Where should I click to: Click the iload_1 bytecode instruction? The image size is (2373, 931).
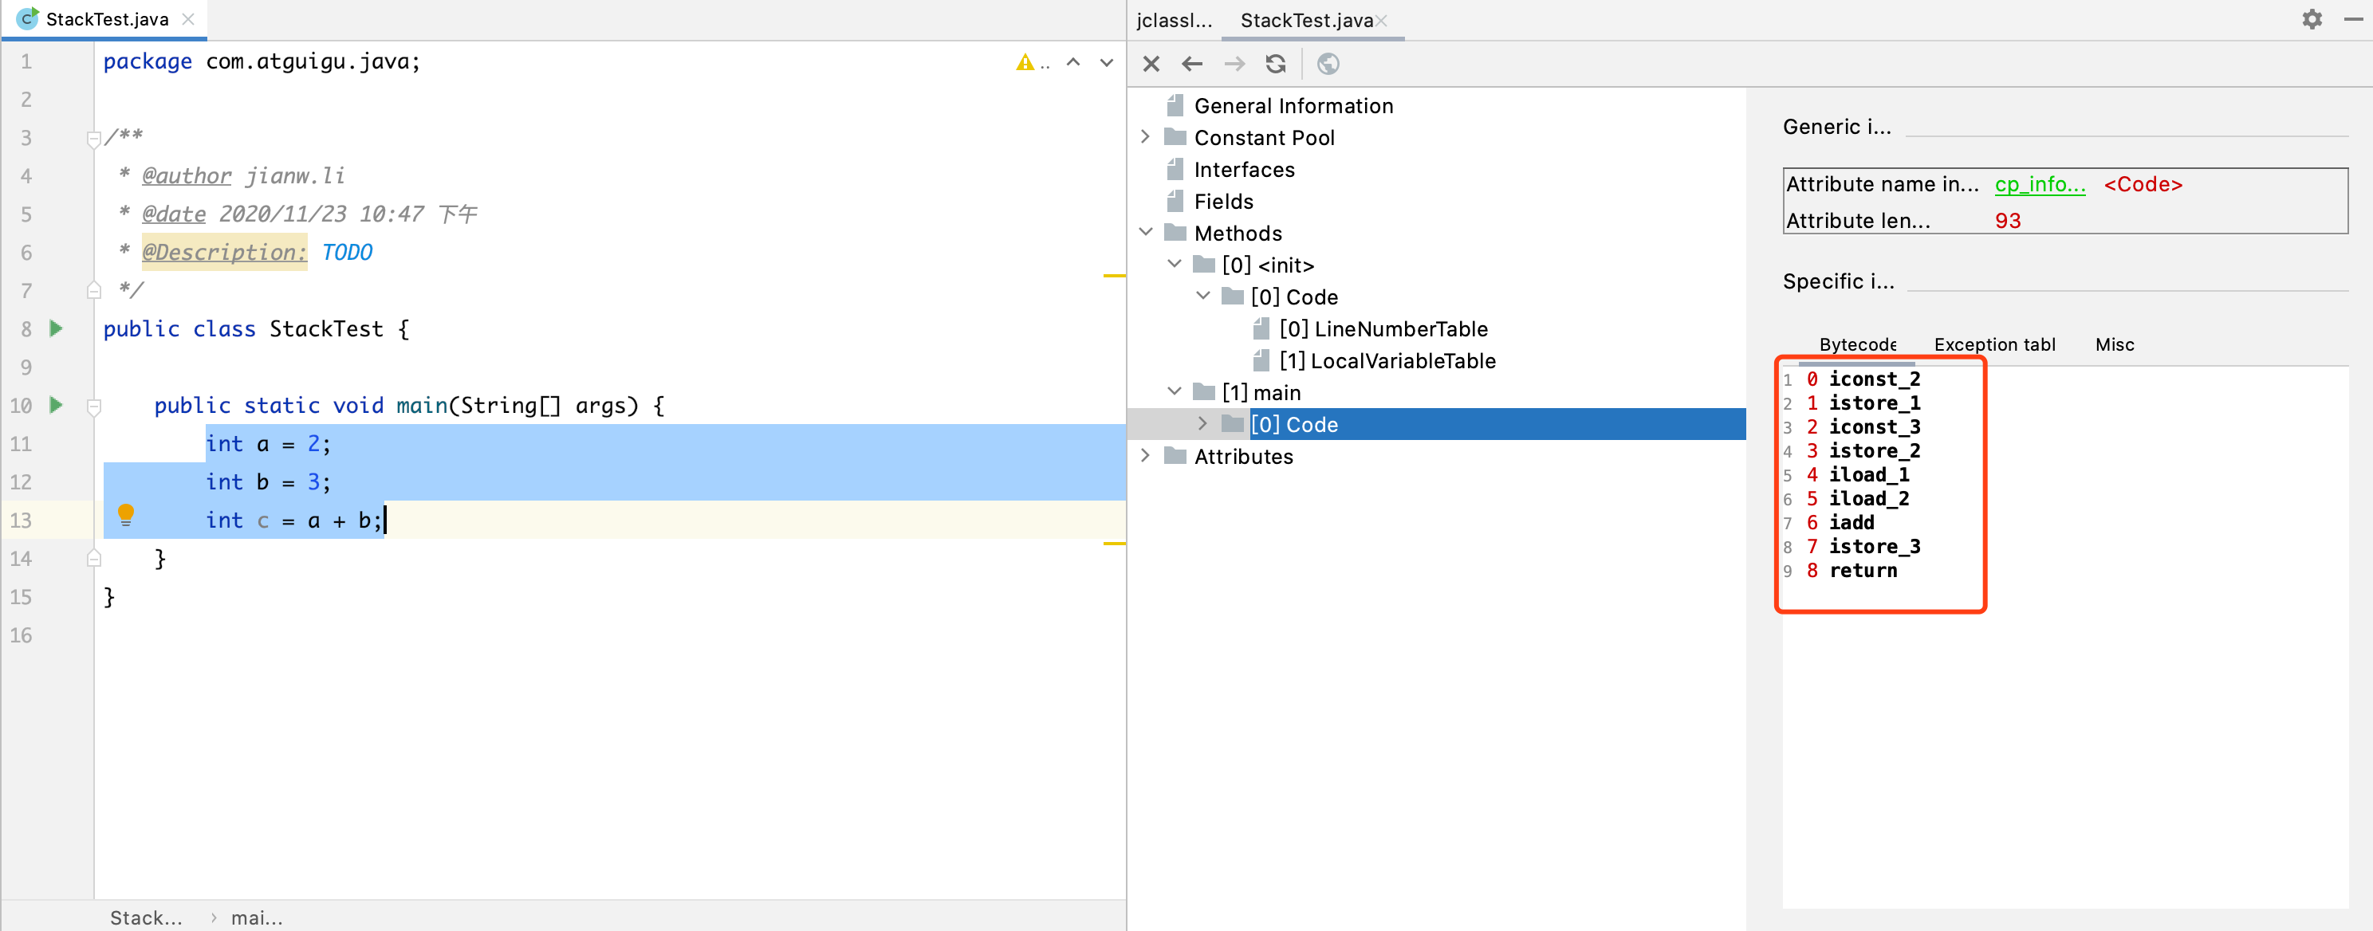1868,475
